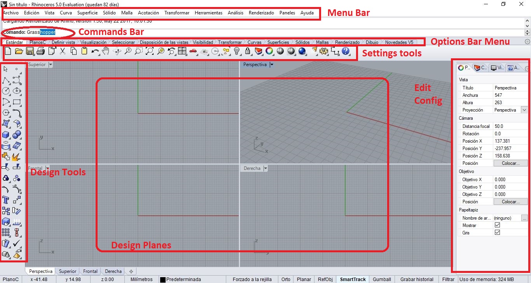Select the blue Box solid tool

pos(6,135)
